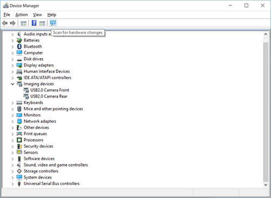Click the USB2.0 Camera Rear device icon
This screenshot has height=198, width=271.
(x=26, y=96)
